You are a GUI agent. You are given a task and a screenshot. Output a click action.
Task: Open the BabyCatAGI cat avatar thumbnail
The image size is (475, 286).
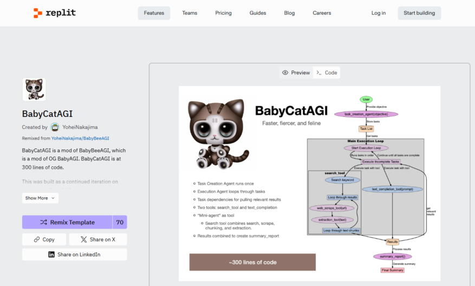click(x=34, y=89)
